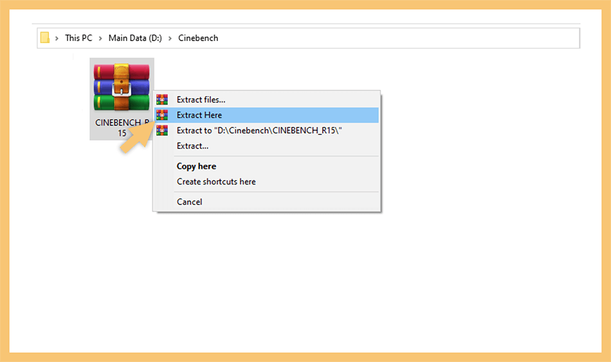Screen dimensions: 611x362
Task: Cancel the context menu
Action: point(266,202)
